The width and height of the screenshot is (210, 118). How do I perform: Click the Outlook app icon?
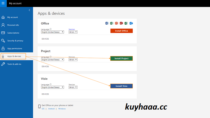131,23
